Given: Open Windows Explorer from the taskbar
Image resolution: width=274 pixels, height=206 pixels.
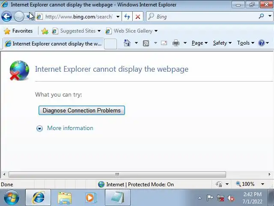Looking at the screenshot, I should click(x=65, y=198).
